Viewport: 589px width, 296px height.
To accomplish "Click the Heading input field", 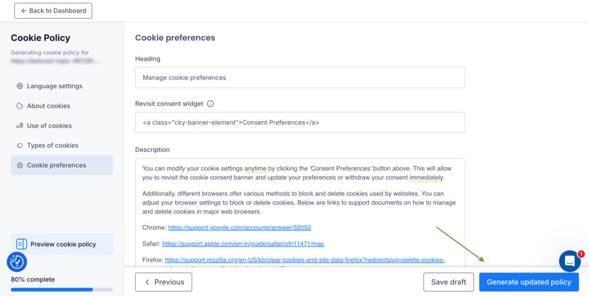I will point(300,78).
